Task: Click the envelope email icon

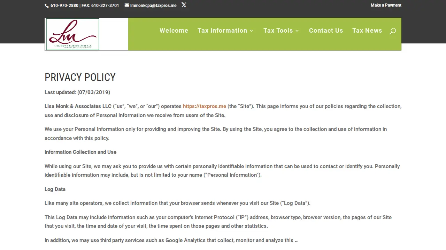Action: 127,5
